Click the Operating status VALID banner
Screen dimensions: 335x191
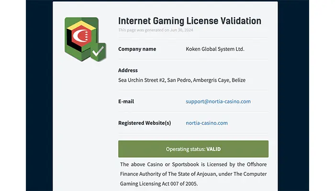193,149
